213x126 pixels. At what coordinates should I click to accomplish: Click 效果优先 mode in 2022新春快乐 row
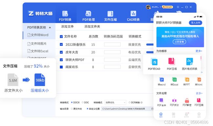[135, 45]
